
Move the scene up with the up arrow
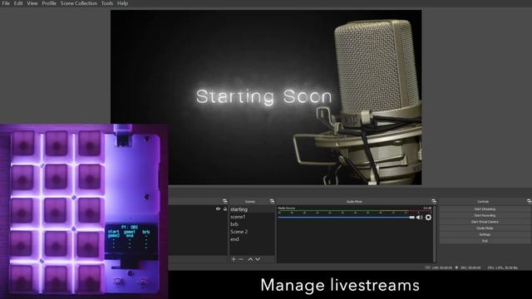click(250, 259)
